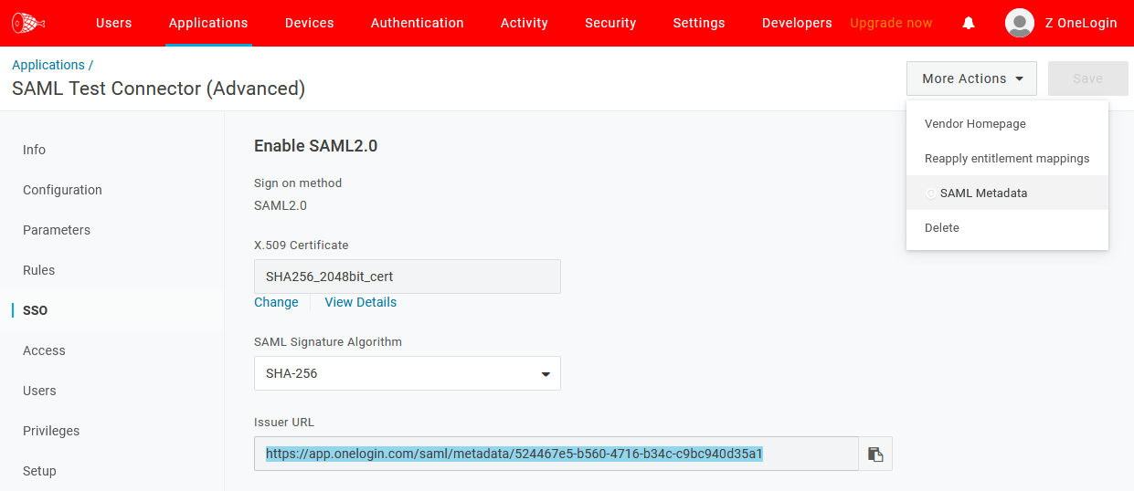The width and height of the screenshot is (1134, 491).
Task: Select SAML Metadata from the menu
Action: pos(983,193)
